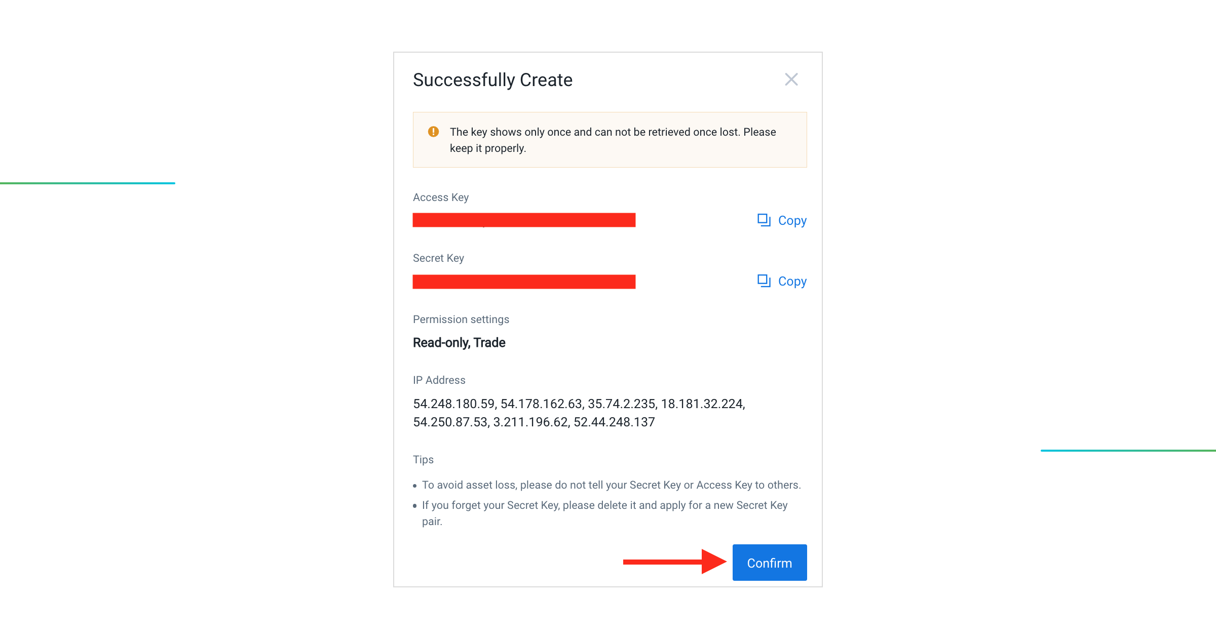Click the IP Address label
Image resolution: width=1216 pixels, height=638 pixels.
click(439, 380)
